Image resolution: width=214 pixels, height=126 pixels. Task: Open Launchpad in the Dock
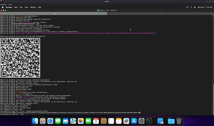tap(43, 121)
